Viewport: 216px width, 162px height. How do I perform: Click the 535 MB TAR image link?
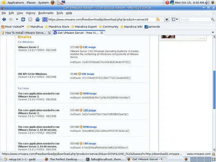pyautogui.click(x=90, y=110)
